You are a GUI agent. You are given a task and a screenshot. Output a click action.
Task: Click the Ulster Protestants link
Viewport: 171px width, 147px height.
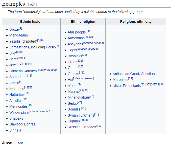tap(127, 86)
